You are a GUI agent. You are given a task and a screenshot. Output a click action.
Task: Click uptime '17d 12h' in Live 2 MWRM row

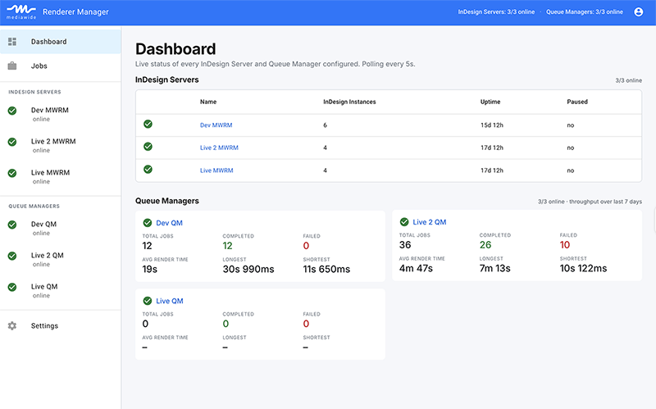(491, 148)
